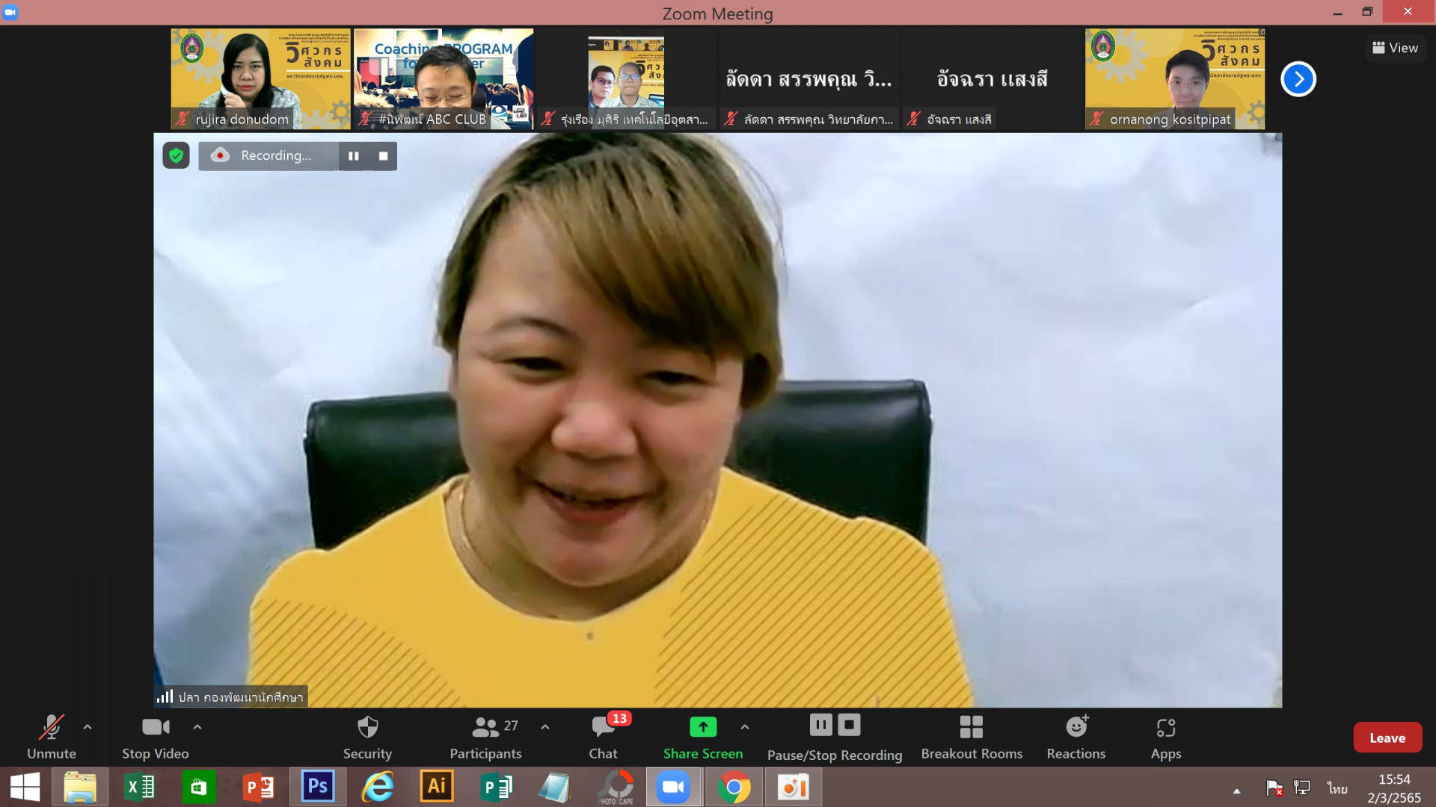Image resolution: width=1436 pixels, height=807 pixels.
Task: Select อัจฉรา แสงสี participant tile
Action: (x=992, y=79)
